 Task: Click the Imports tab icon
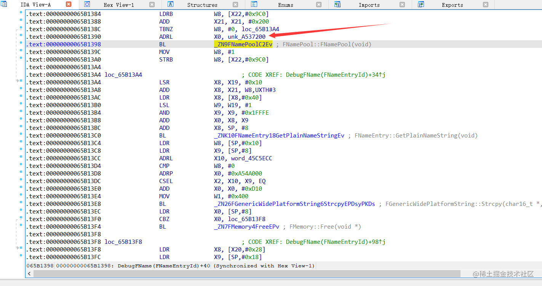click(337, 4)
